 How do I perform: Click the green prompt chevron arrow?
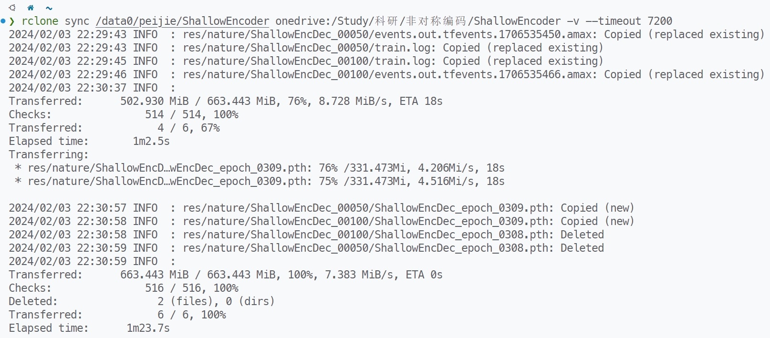coord(12,21)
